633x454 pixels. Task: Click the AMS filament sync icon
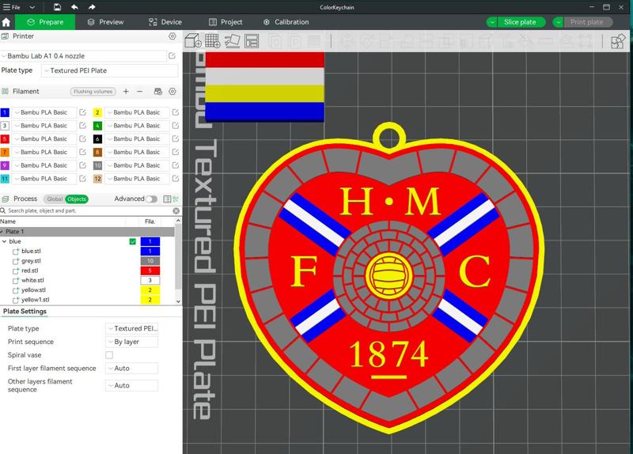[157, 92]
